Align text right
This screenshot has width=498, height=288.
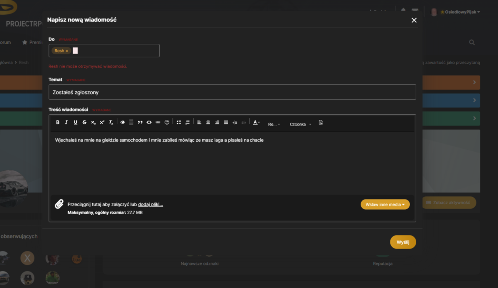[217, 122]
